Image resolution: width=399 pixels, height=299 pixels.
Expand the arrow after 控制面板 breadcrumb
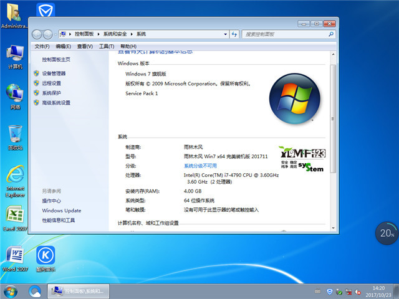99,34
